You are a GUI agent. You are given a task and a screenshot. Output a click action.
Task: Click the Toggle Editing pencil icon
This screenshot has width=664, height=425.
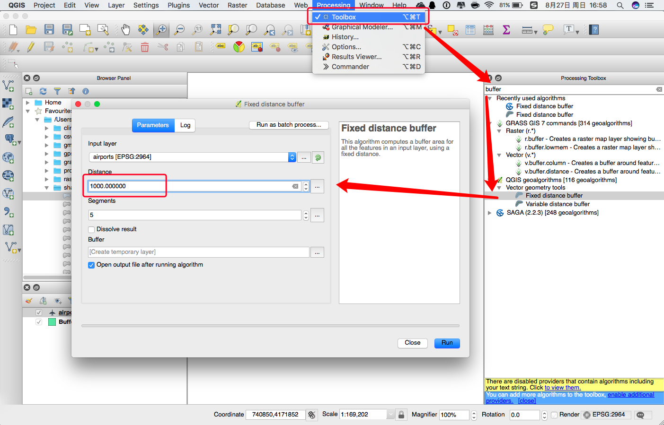coord(31,47)
